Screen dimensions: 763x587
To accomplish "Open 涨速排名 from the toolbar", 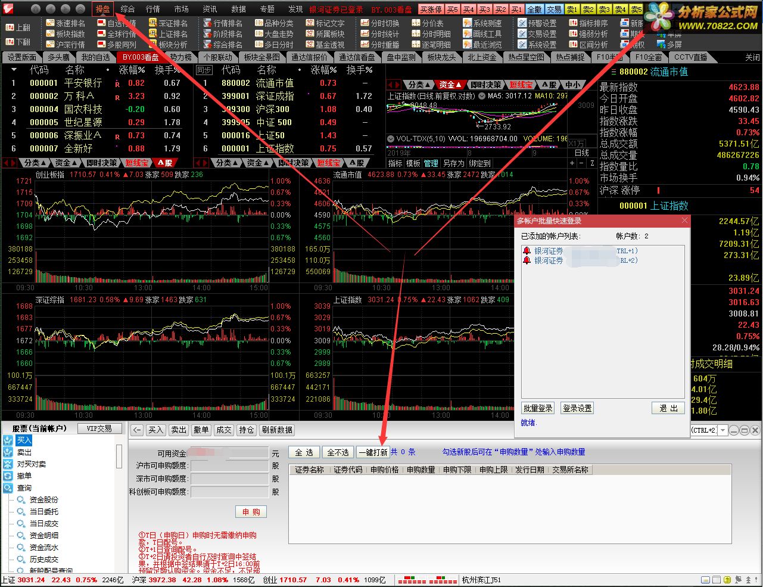I will (66, 23).
